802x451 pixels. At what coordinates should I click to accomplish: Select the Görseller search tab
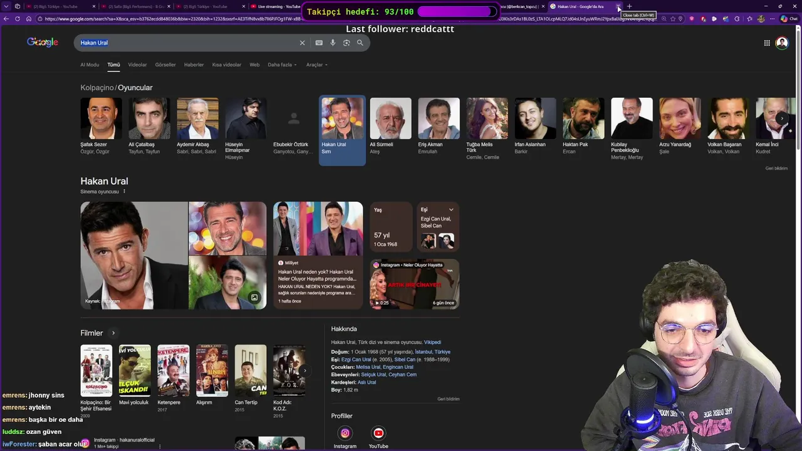tap(165, 65)
